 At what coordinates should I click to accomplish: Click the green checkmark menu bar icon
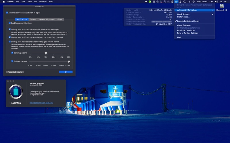tap(150, 2)
